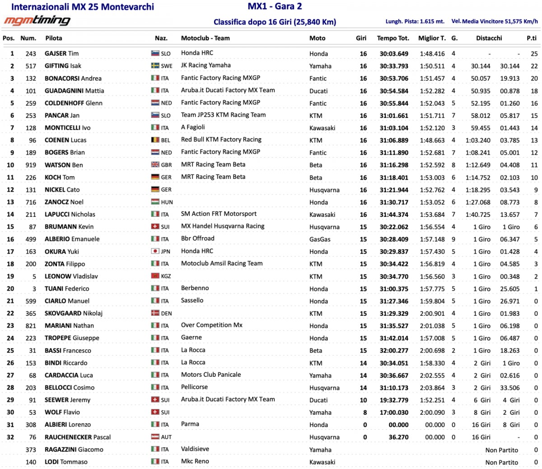Screen dimensions: 542x469
Task: Click the Swiss flag beside BRUMANN Kevin
Action: click(155, 227)
